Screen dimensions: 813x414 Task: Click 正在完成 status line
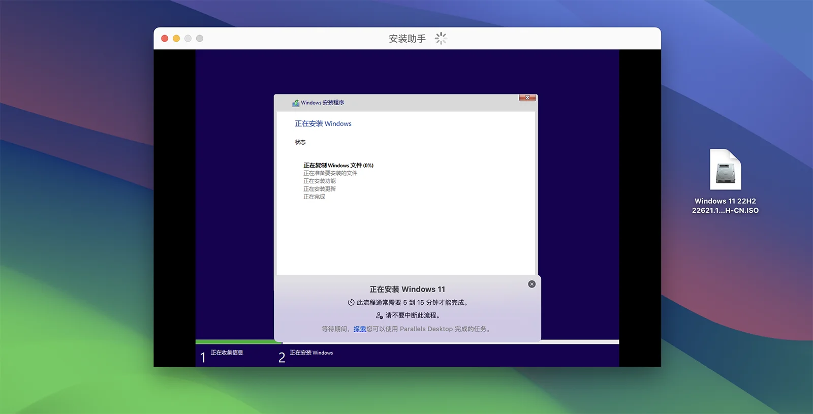click(314, 197)
